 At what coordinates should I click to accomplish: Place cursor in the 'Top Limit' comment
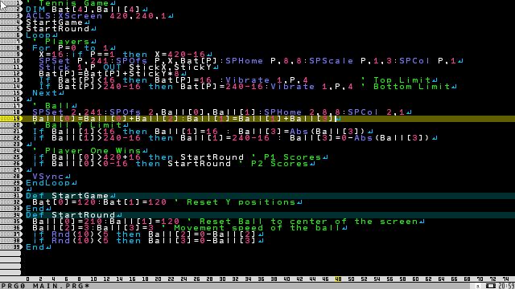click(x=402, y=80)
